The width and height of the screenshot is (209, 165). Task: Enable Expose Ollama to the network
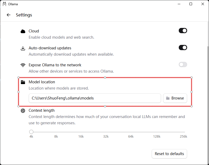(183, 64)
